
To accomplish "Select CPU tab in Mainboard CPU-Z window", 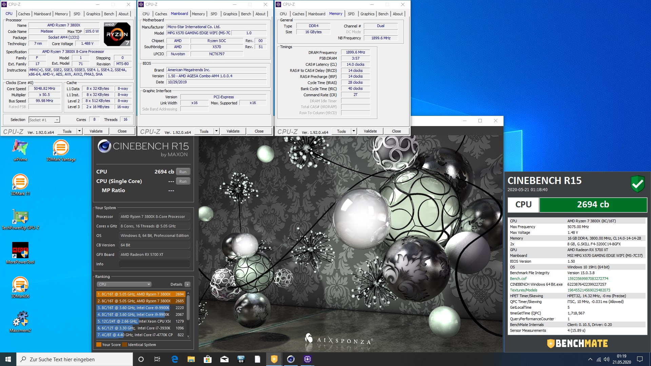I will (x=146, y=14).
